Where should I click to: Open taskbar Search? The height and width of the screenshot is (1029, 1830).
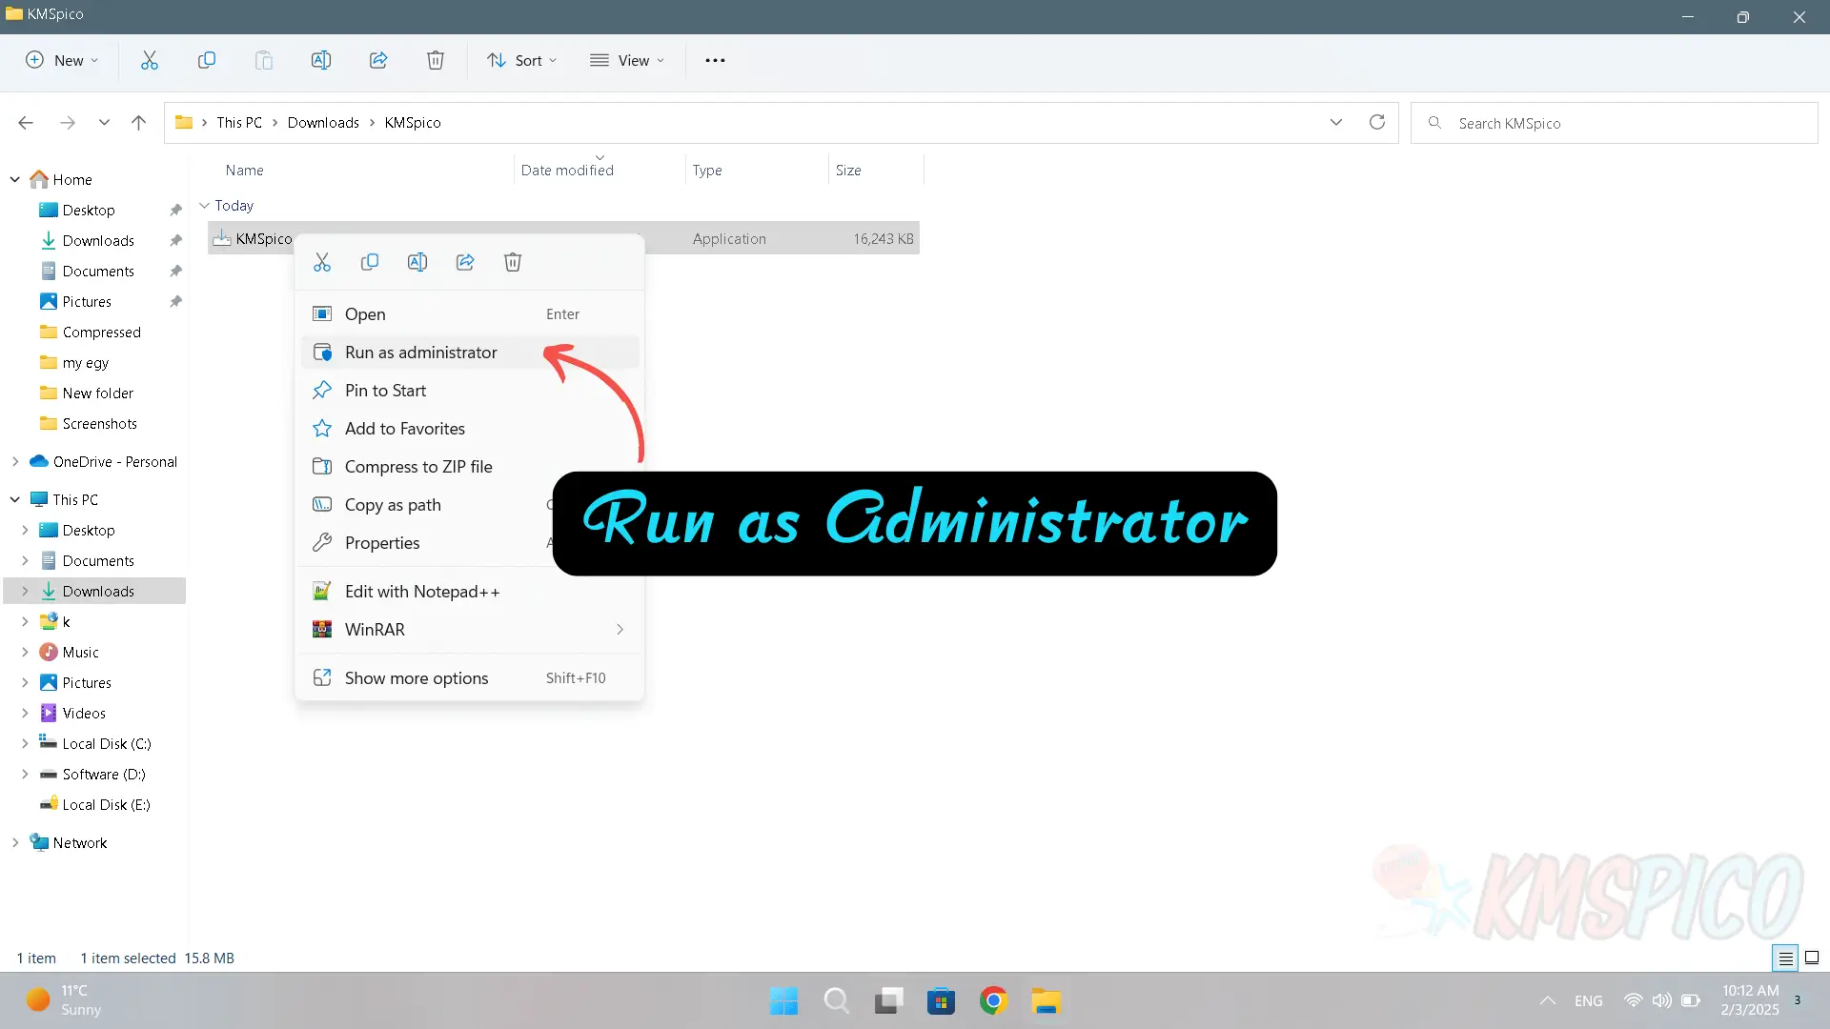click(837, 1000)
